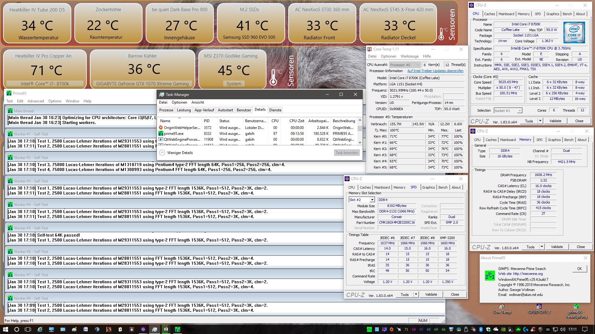This screenshot has width=595, height=334.
Task: Click OK in About Prime95 dialog
Action: click(580, 269)
